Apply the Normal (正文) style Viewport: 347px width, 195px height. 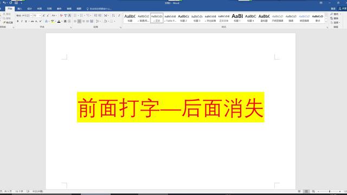[157, 18]
